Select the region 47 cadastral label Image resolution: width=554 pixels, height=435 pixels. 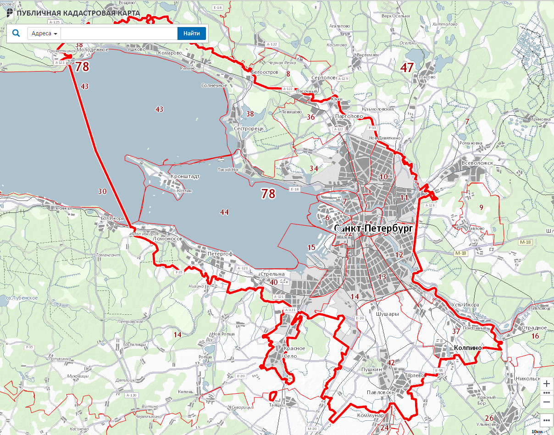[x=407, y=67]
